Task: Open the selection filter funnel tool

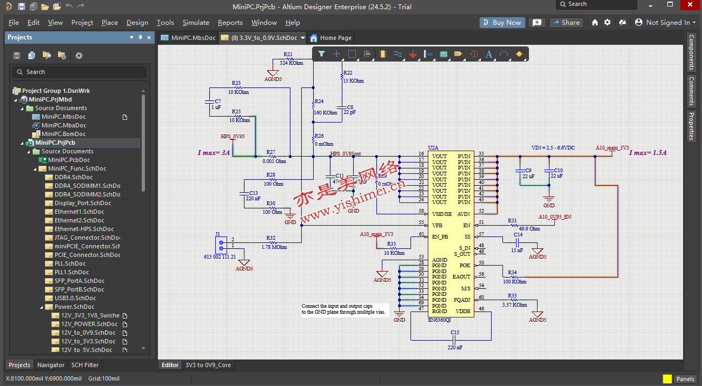Action: (x=321, y=54)
